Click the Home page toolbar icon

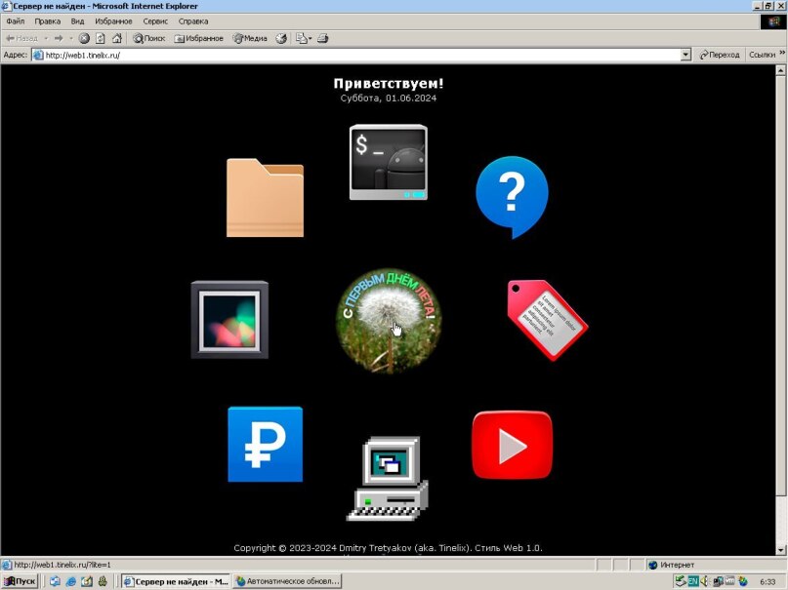pos(116,39)
